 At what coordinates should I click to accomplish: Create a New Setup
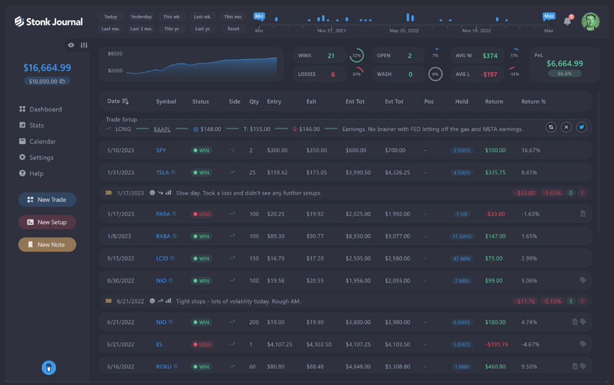47,222
